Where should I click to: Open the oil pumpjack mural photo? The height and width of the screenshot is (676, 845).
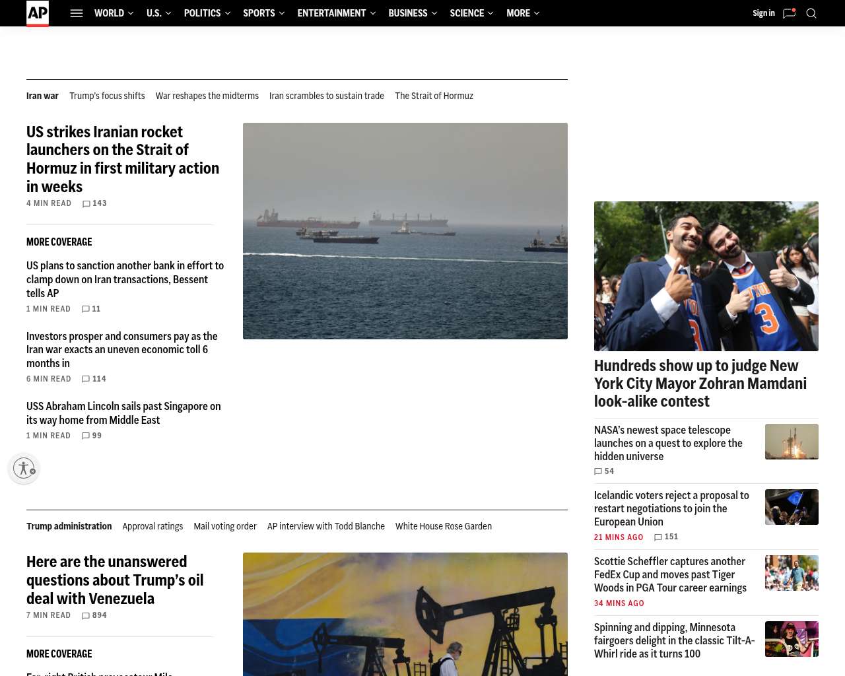coord(405,614)
